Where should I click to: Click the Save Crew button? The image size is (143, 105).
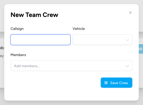[x=116, y=83]
